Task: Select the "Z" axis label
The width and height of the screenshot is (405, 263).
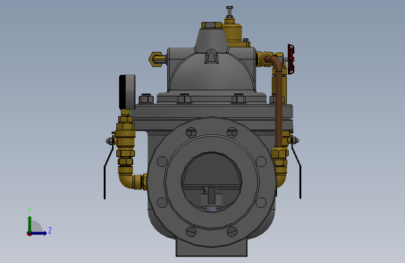Action: (x=50, y=230)
